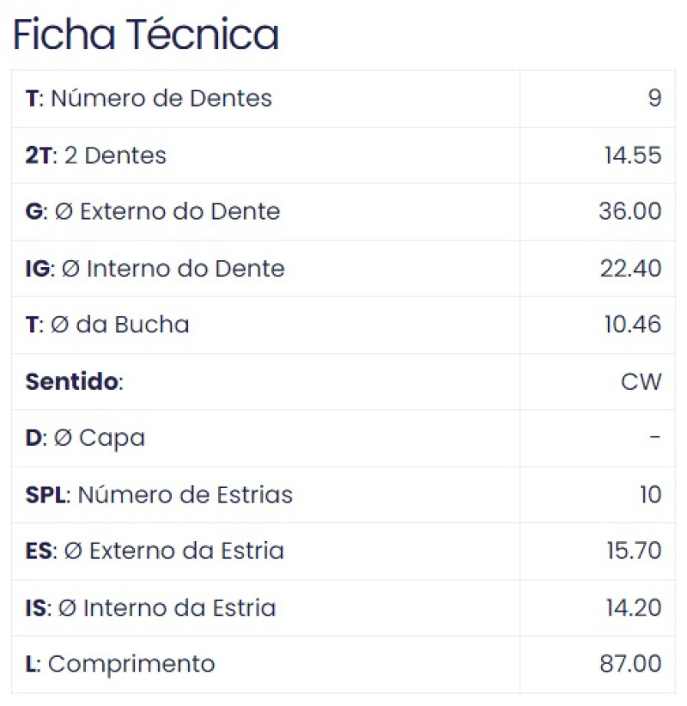Image resolution: width=687 pixels, height=706 pixels.
Task: Click the CW direction value
Action: 641,381
